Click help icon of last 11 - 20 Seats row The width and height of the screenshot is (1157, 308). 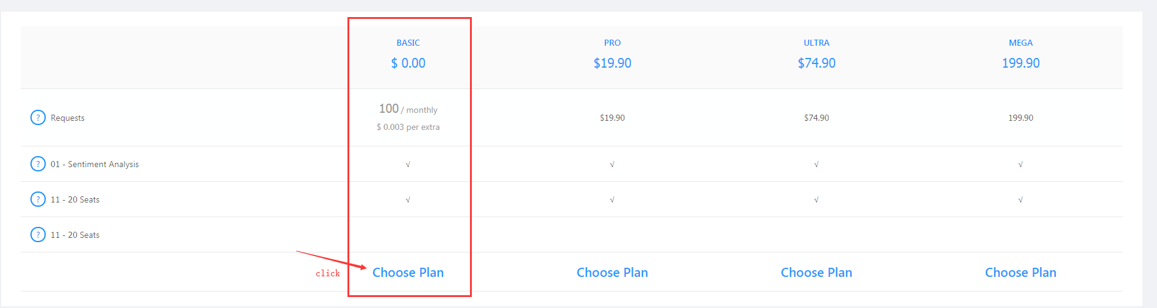[38, 234]
